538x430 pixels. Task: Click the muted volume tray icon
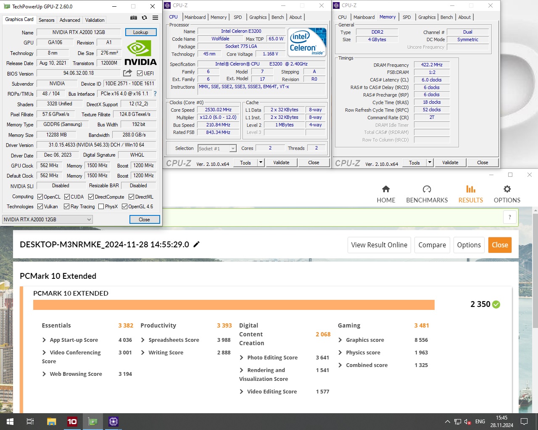coord(467,422)
